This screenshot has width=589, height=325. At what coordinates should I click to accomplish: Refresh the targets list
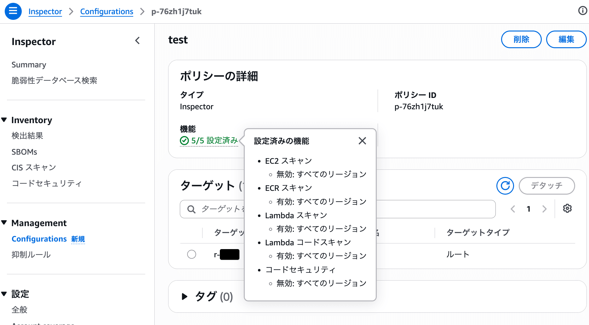505,186
